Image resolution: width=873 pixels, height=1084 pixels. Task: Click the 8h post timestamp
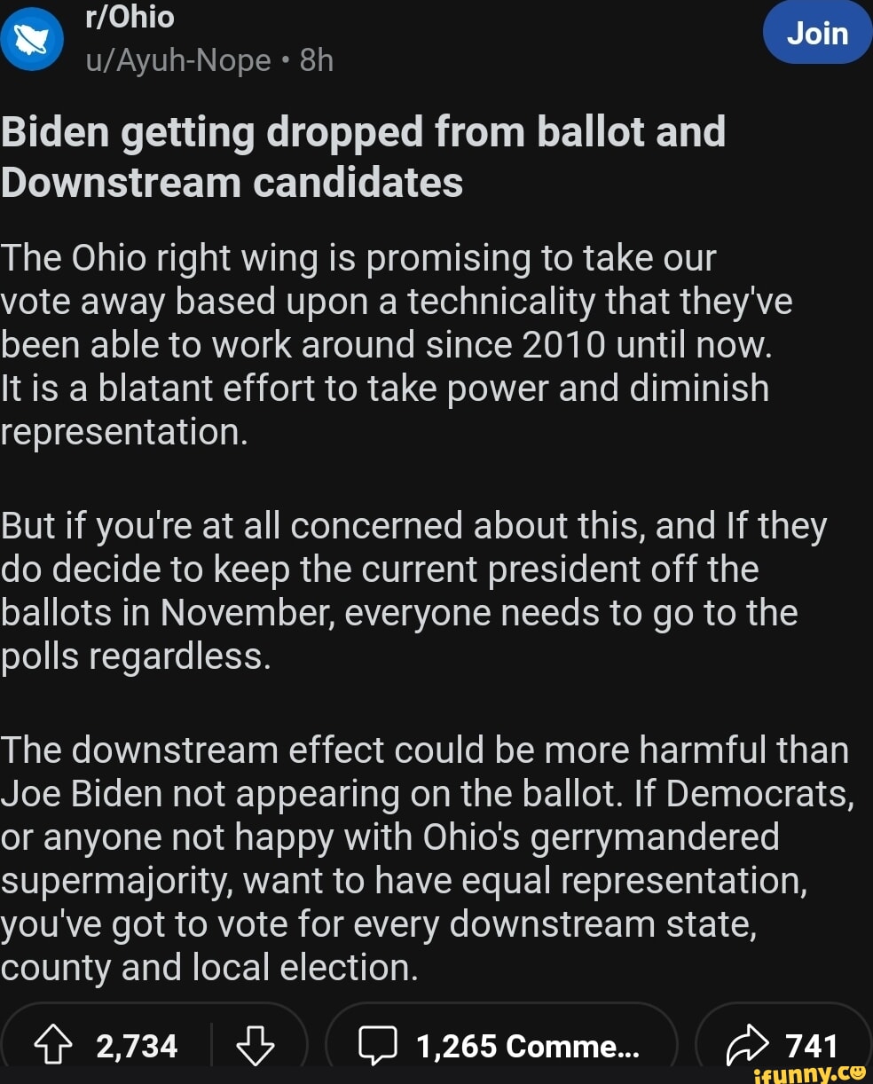pyautogui.click(x=317, y=60)
